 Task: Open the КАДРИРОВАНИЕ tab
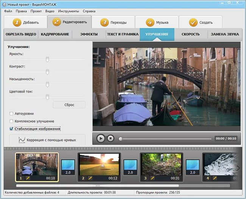click(55, 34)
